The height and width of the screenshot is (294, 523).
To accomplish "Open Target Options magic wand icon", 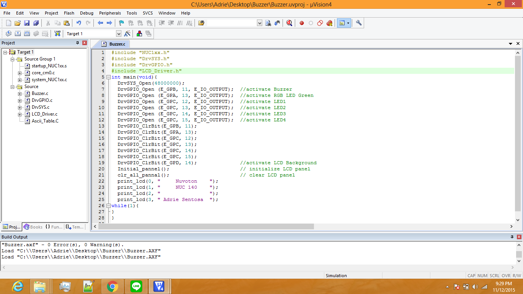I will [x=127, y=34].
